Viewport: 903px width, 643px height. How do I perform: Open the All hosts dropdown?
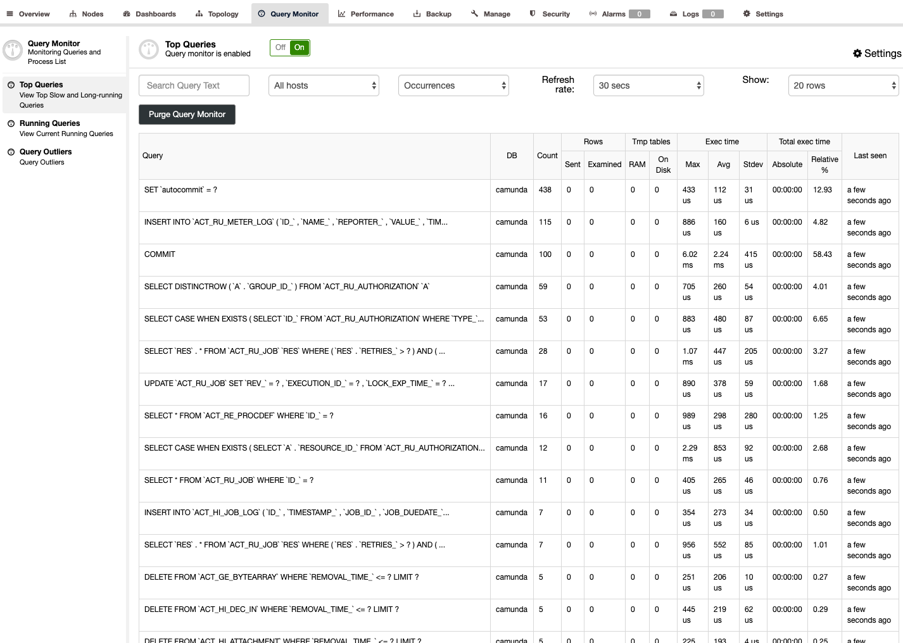click(324, 85)
